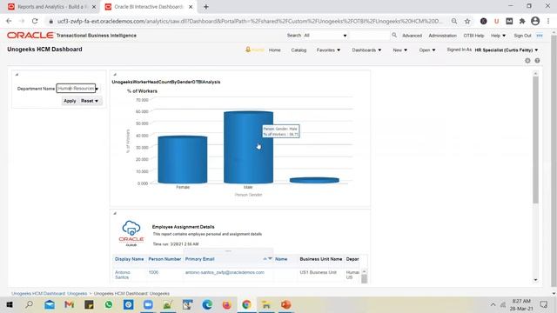The height and width of the screenshot is (313, 557).
Task: Open Windows taskbar search
Action: click(30, 304)
